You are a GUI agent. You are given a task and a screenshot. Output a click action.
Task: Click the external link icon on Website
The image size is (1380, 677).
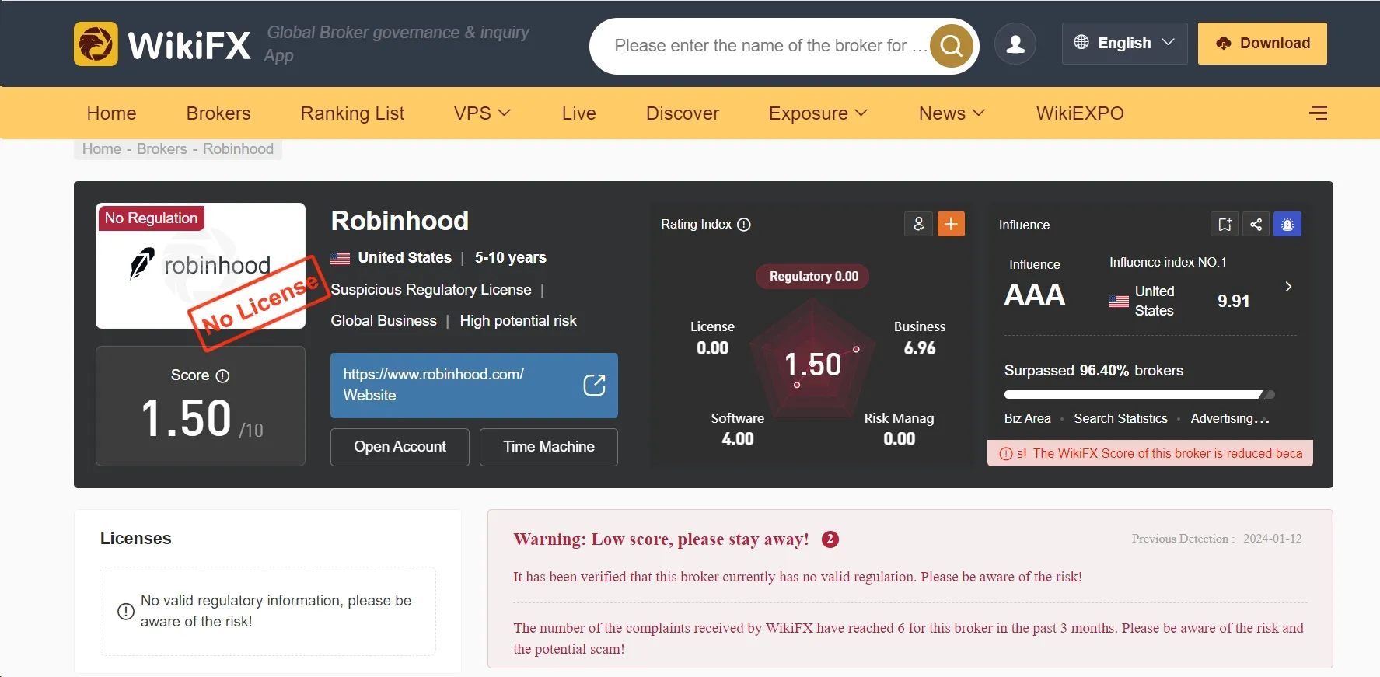point(594,385)
